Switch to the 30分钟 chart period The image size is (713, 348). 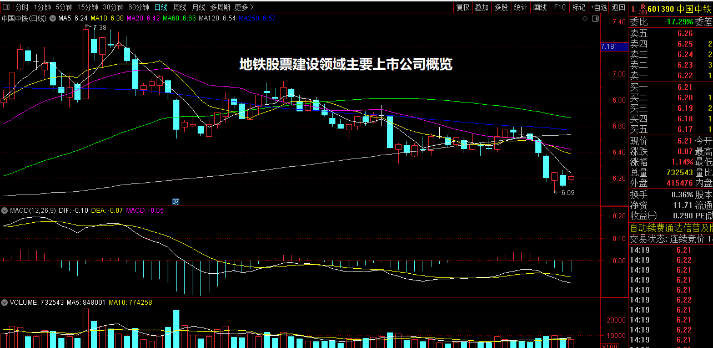click(x=113, y=7)
